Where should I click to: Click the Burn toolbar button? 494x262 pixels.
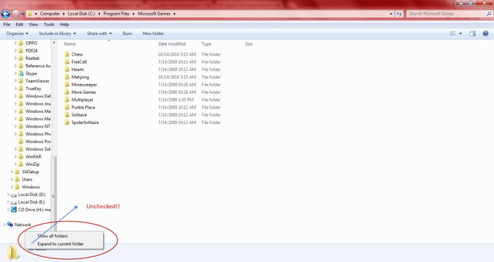point(127,33)
